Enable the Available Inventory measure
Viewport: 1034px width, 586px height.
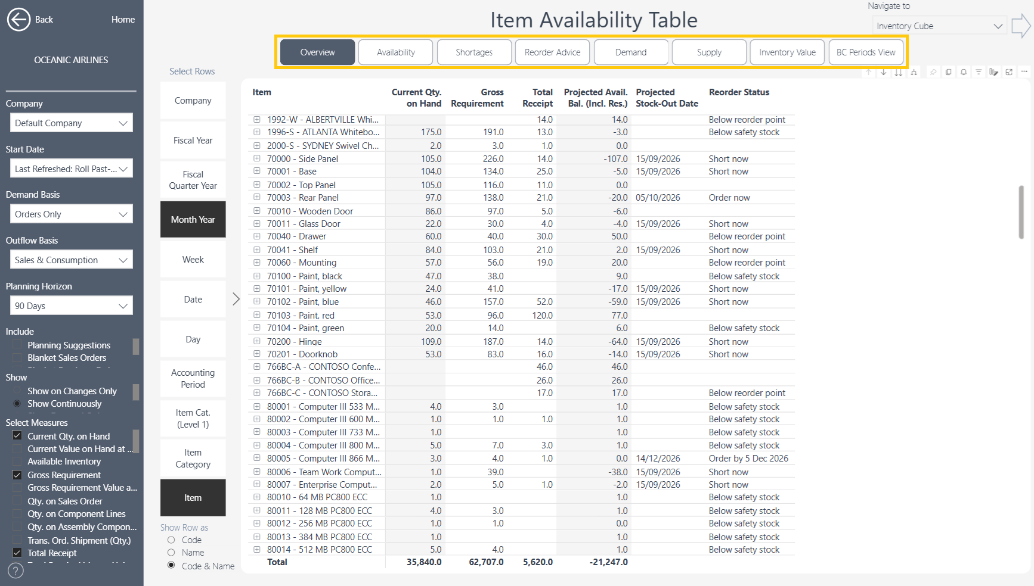click(x=17, y=462)
